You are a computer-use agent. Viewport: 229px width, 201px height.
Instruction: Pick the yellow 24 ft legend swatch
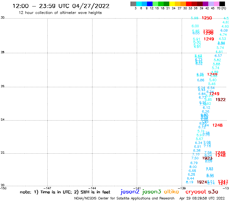tap(172, 4)
